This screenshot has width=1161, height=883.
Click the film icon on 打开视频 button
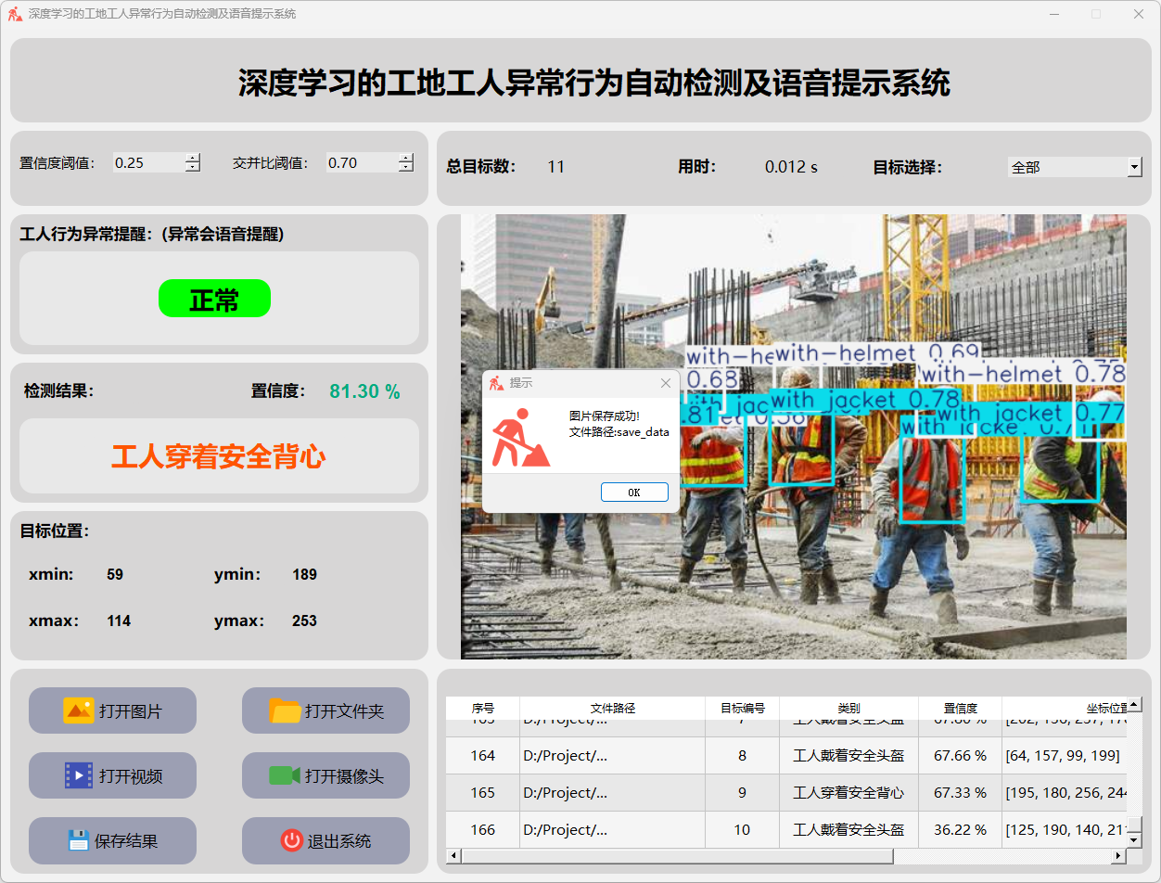pos(78,775)
